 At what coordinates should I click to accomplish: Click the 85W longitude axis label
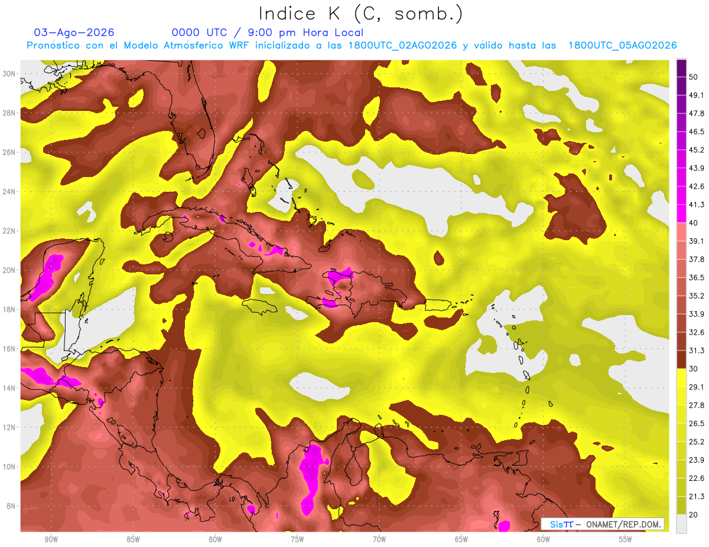pyautogui.click(x=133, y=539)
